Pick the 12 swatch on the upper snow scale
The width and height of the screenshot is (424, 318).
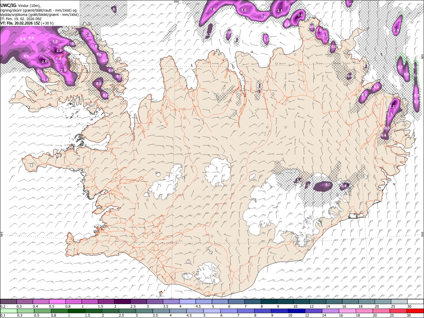click(318, 302)
